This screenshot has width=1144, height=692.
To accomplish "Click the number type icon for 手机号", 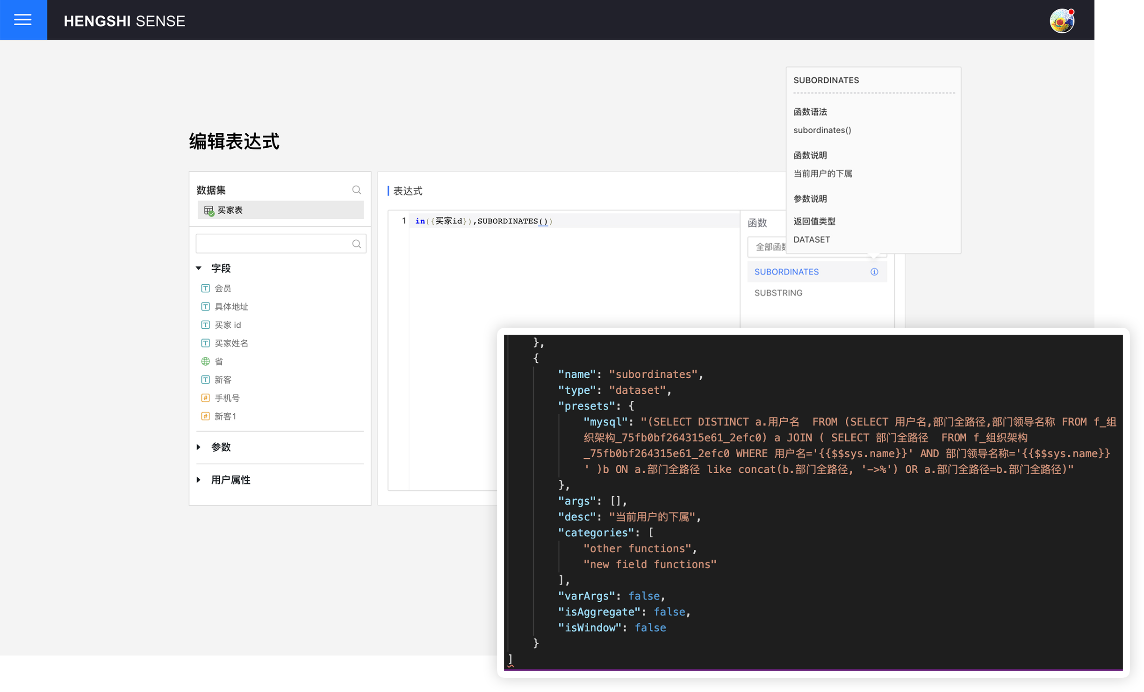I will click(205, 398).
